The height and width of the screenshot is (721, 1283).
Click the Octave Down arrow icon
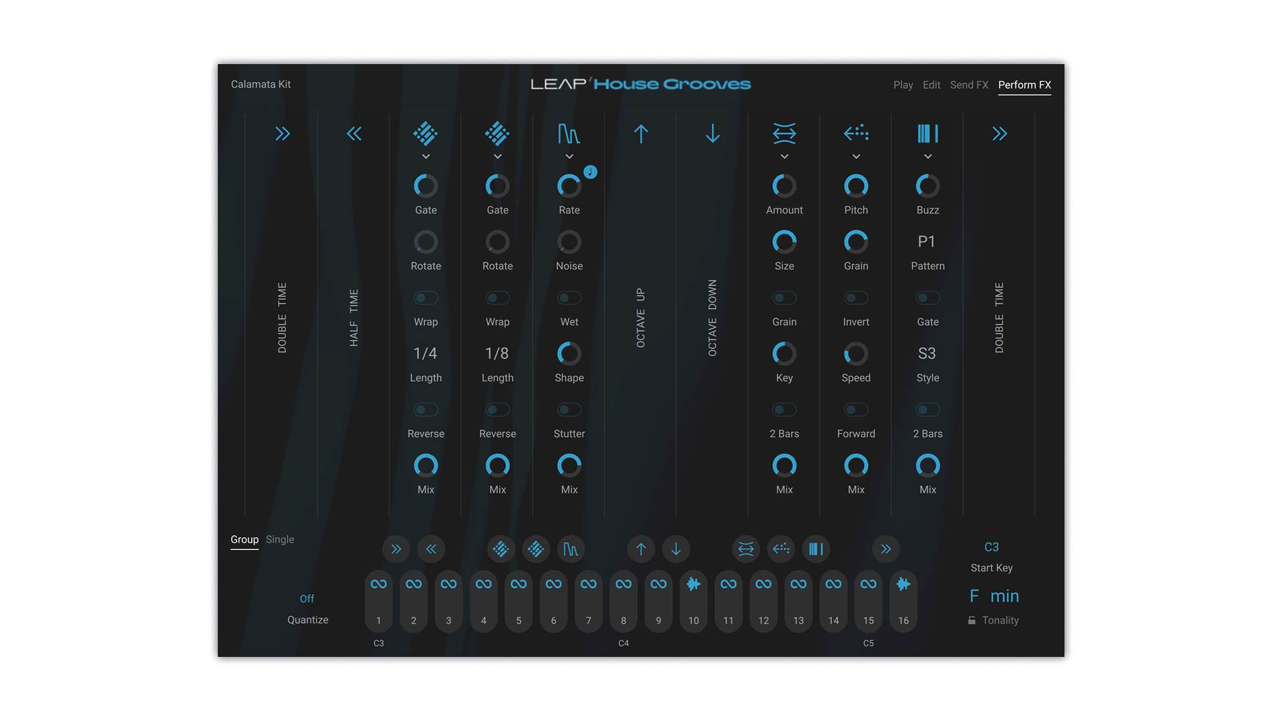coord(712,134)
